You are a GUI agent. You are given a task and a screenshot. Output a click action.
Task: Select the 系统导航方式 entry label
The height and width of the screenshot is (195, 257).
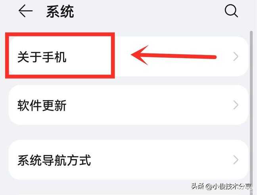[54, 160]
